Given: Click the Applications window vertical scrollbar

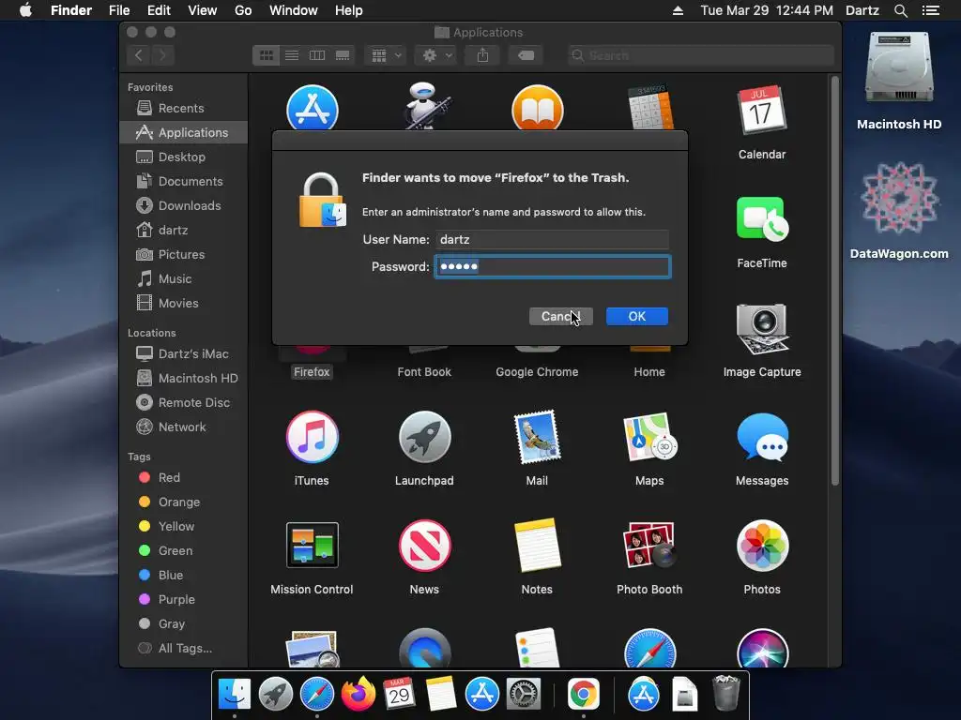Looking at the screenshot, I should click(x=834, y=281).
